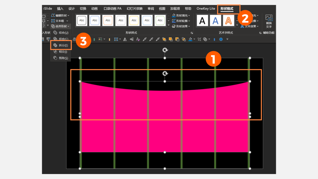Expand the 编辑形状 dropdown
Image resolution: width=318 pixels, height=179 pixels.
(60, 15)
